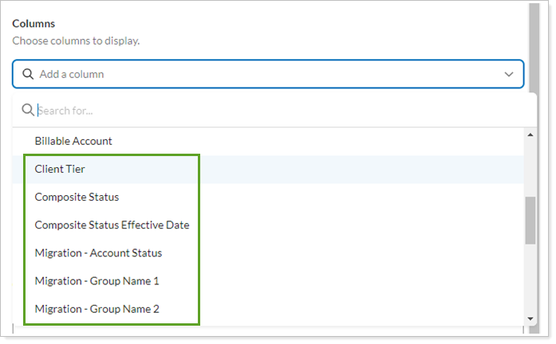Image resolution: width=556 pixels, height=344 pixels.
Task: Click the Columns section heading
Action: [x=34, y=24]
